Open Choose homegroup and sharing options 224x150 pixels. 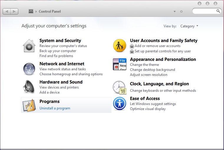click(71, 74)
